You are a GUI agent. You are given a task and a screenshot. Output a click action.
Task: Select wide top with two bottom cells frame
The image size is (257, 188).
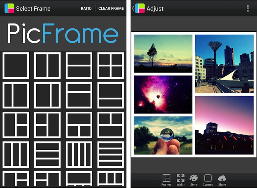(79, 125)
